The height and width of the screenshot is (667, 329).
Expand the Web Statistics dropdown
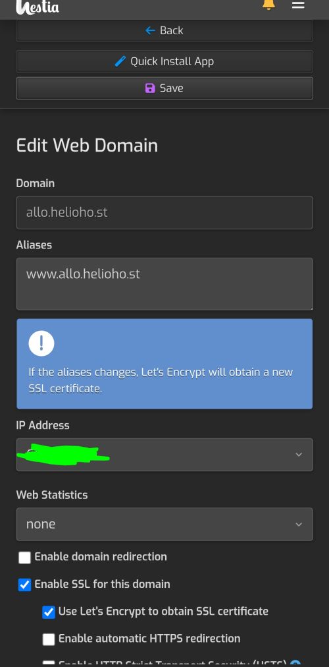tap(164, 524)
